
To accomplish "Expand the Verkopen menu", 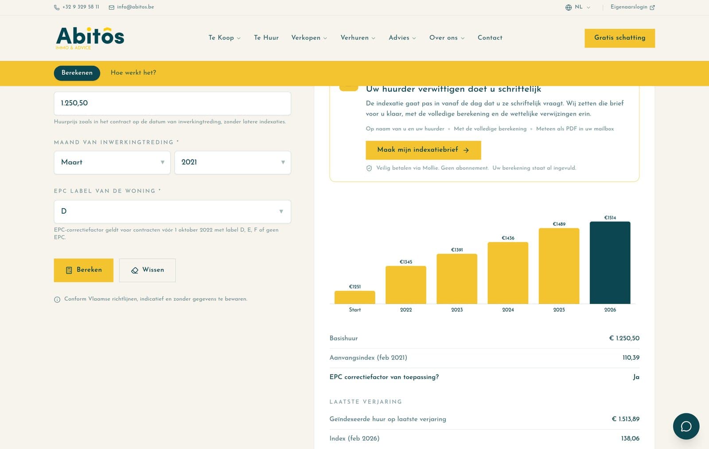I will tap(309, 38).
